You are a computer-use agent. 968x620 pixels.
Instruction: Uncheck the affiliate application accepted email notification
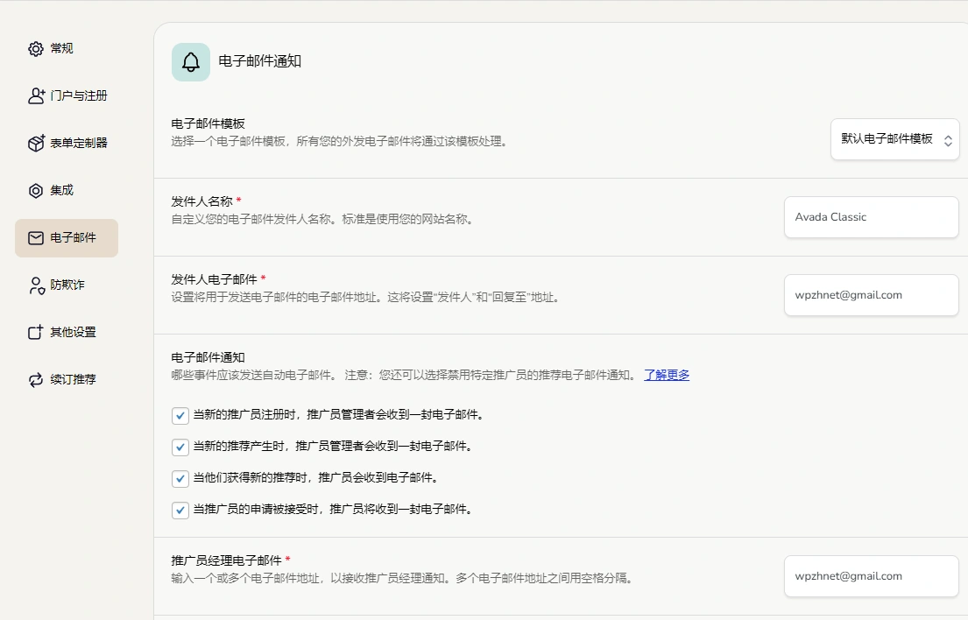click(x=180, y=510)
